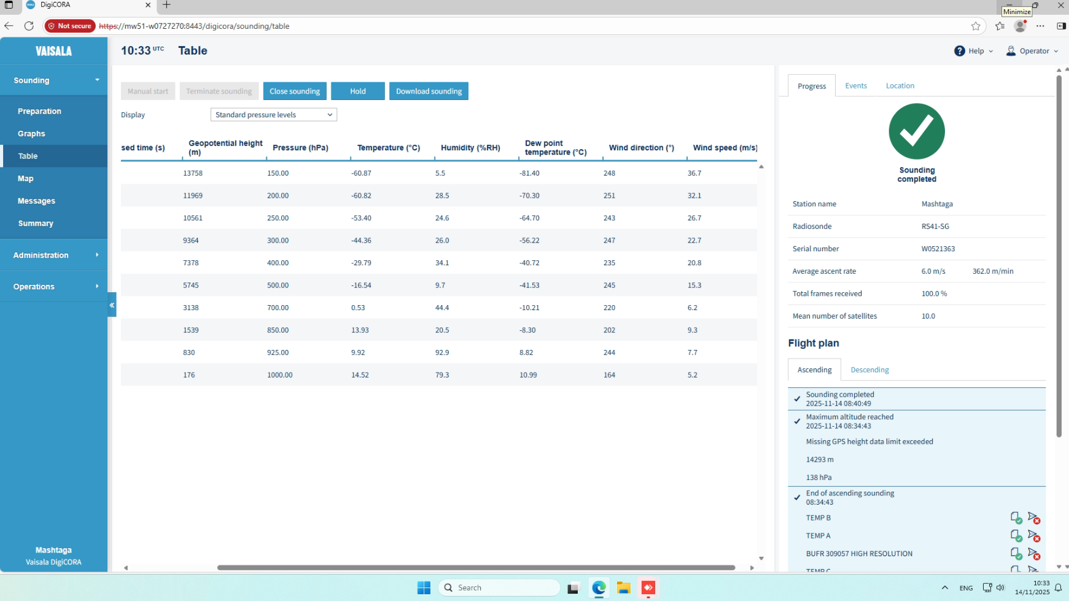Screen dimensions: 1069x601
Task: Click the Operator user icon
Action: point(1011,51)
